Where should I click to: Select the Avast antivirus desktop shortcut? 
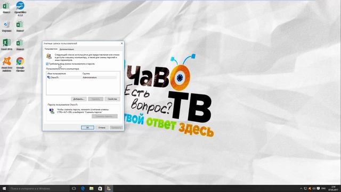pyautogui.click(x=7, y=64)
